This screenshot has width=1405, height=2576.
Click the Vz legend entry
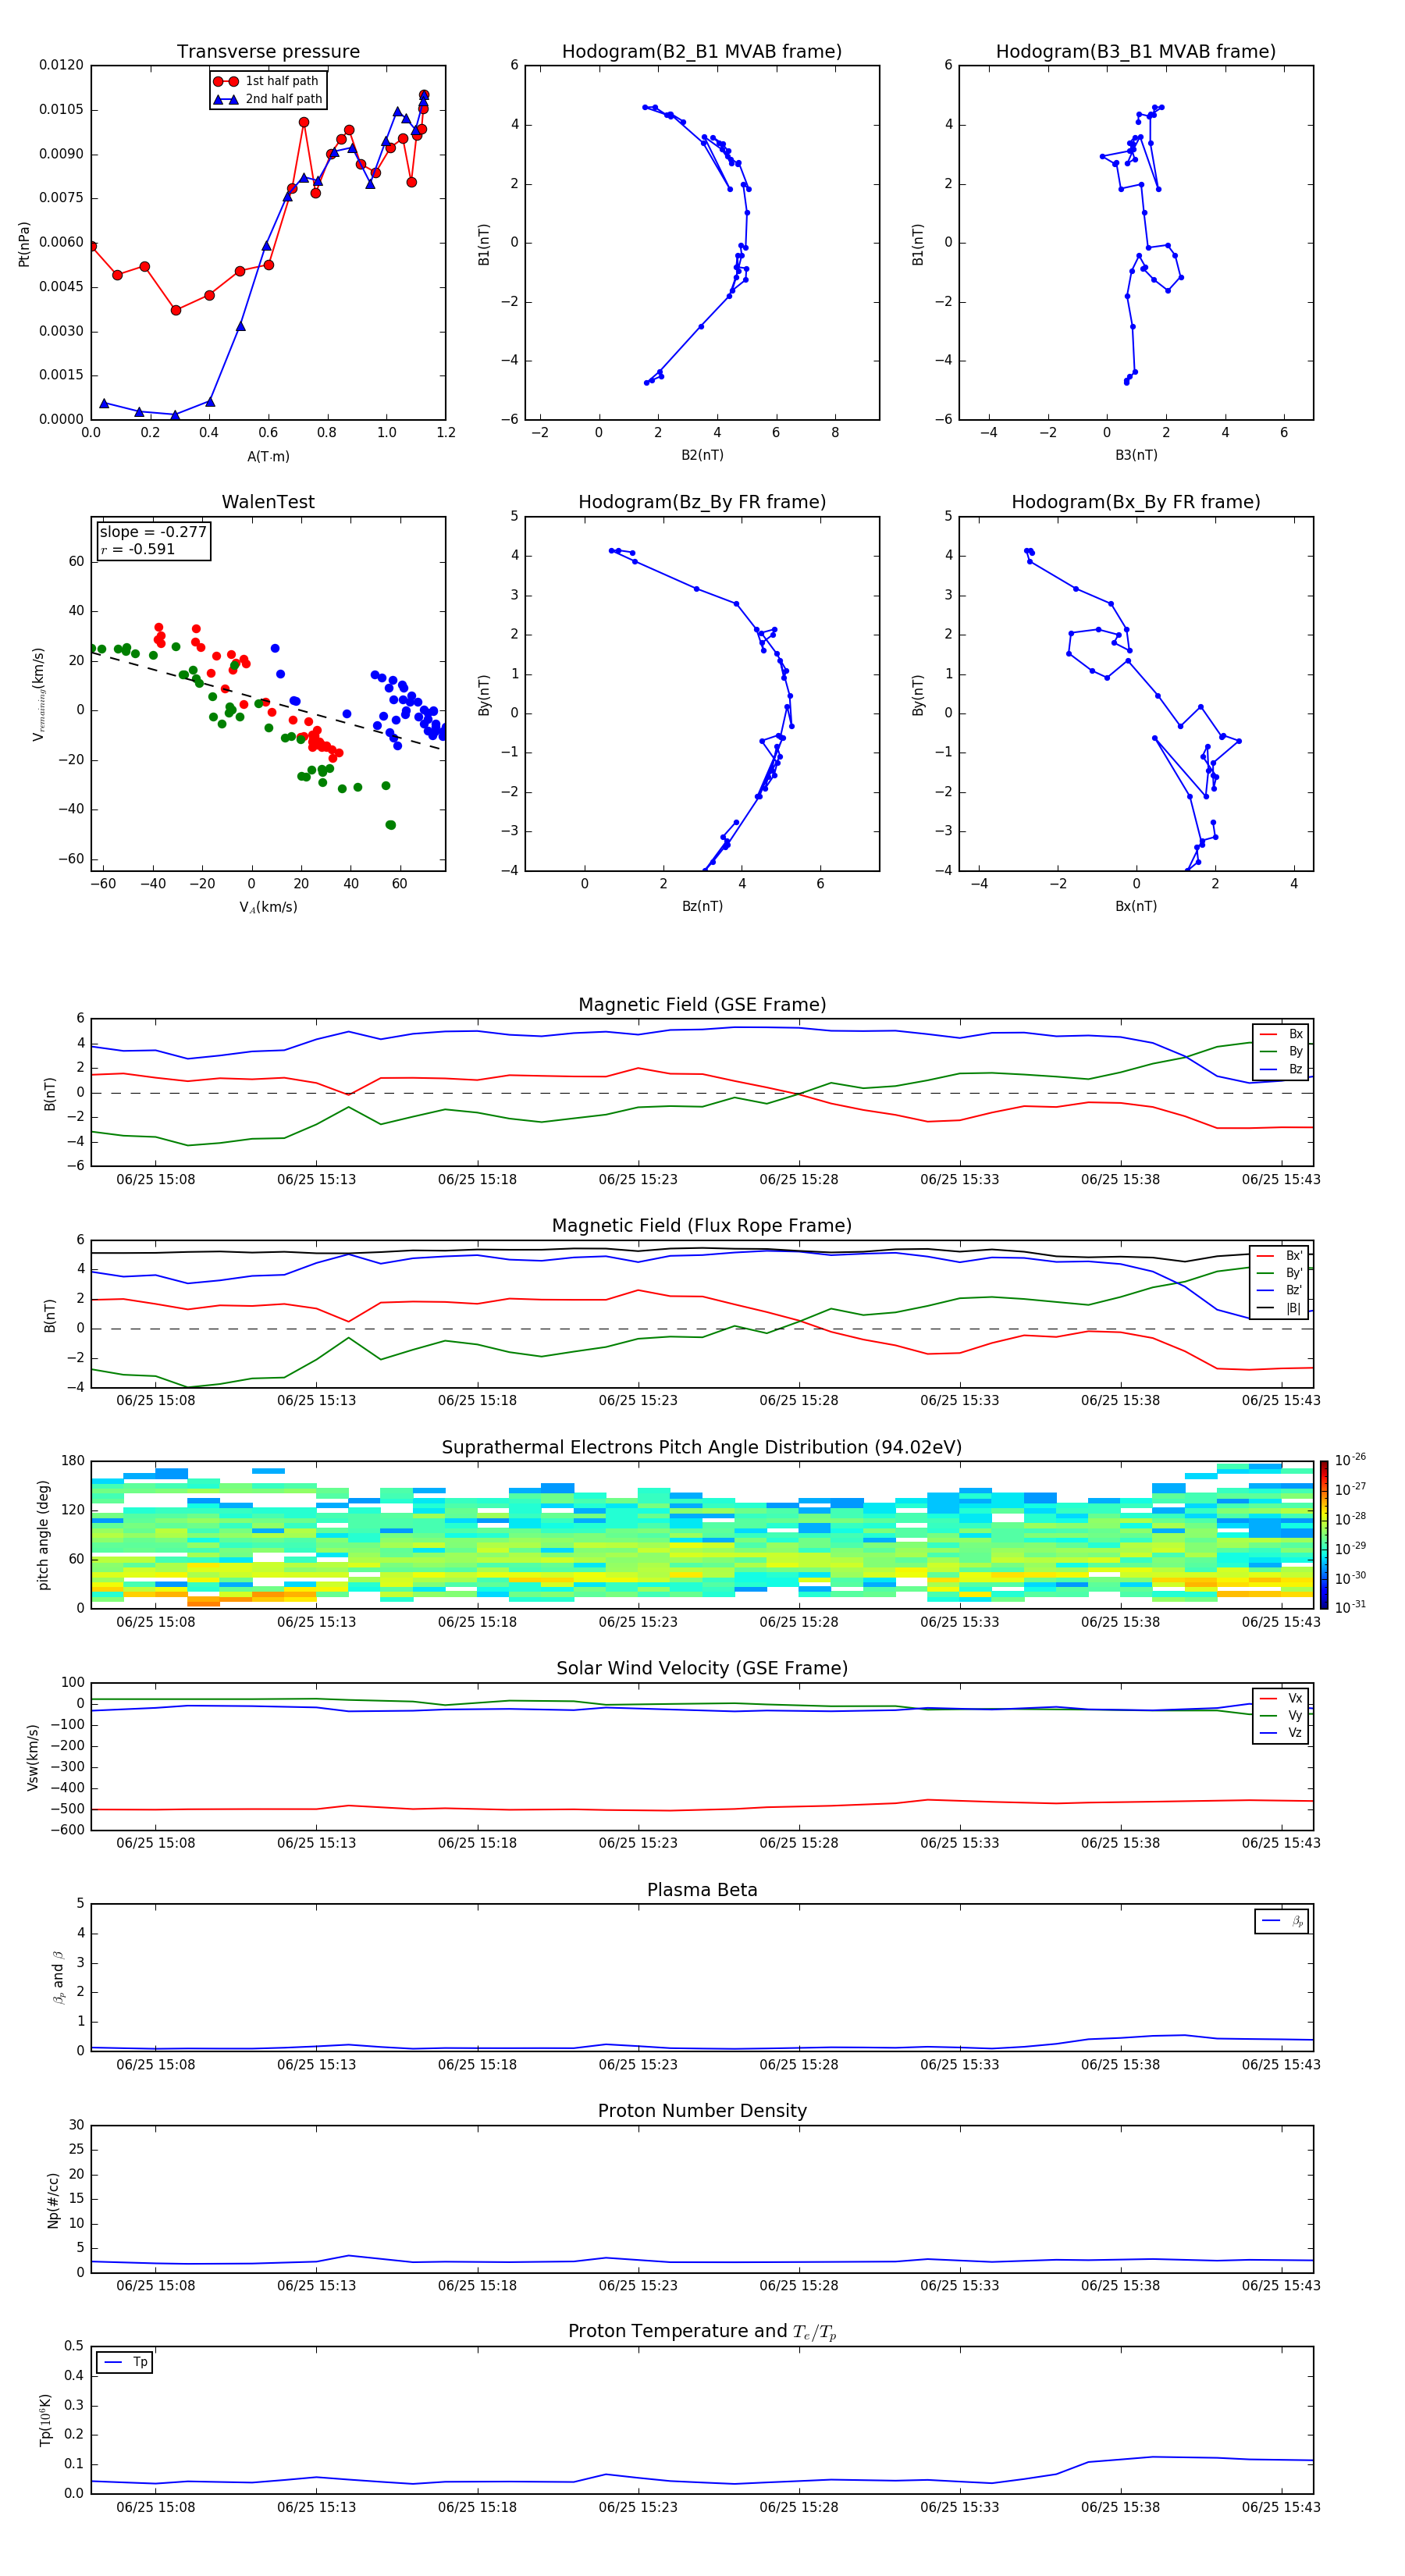pyautogui.click(x=1281, y=1733)
